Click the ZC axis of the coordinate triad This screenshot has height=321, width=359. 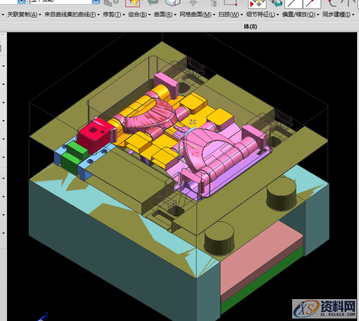pyautogui.click(x=193, y=122)
